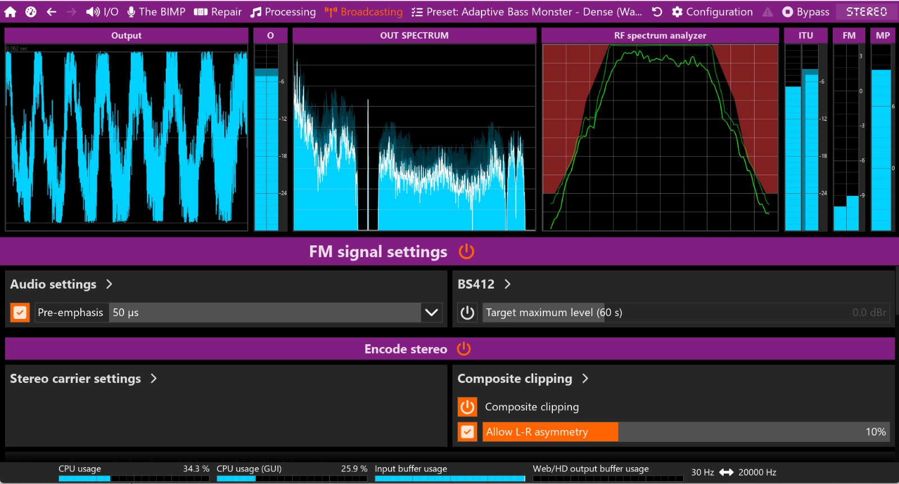This screenshot has width=899, height=484.
Task: Click the Encode stereo heading
Action: tap(406, 349)
